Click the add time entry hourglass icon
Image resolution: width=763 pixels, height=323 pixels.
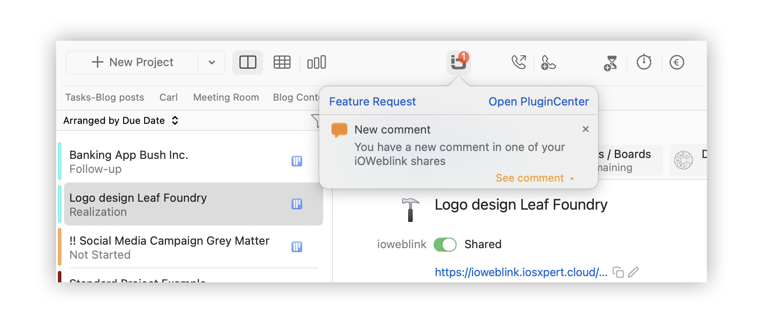(610, 63)
